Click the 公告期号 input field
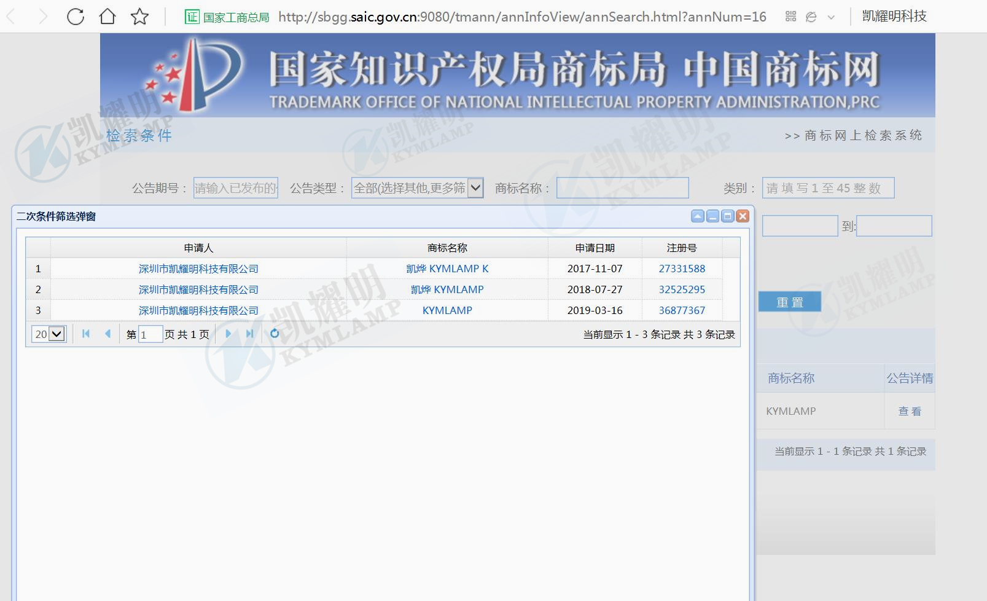This screenshot has height=601, width=987. (x=236, y=188)
